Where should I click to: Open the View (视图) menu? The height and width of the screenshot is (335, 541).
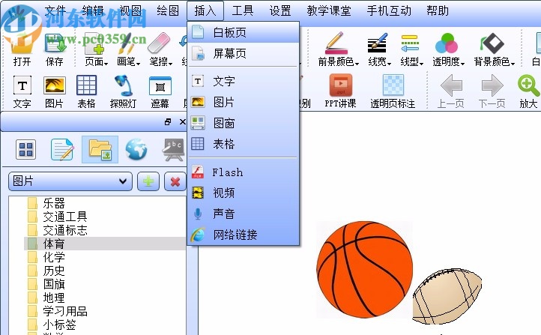tap(130, 10)
